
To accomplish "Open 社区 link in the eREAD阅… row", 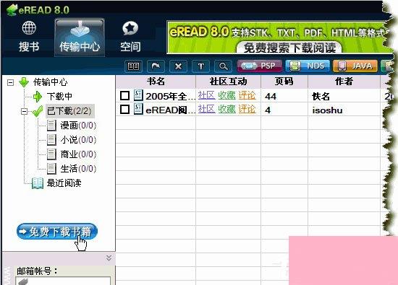I will click(207, 109).
